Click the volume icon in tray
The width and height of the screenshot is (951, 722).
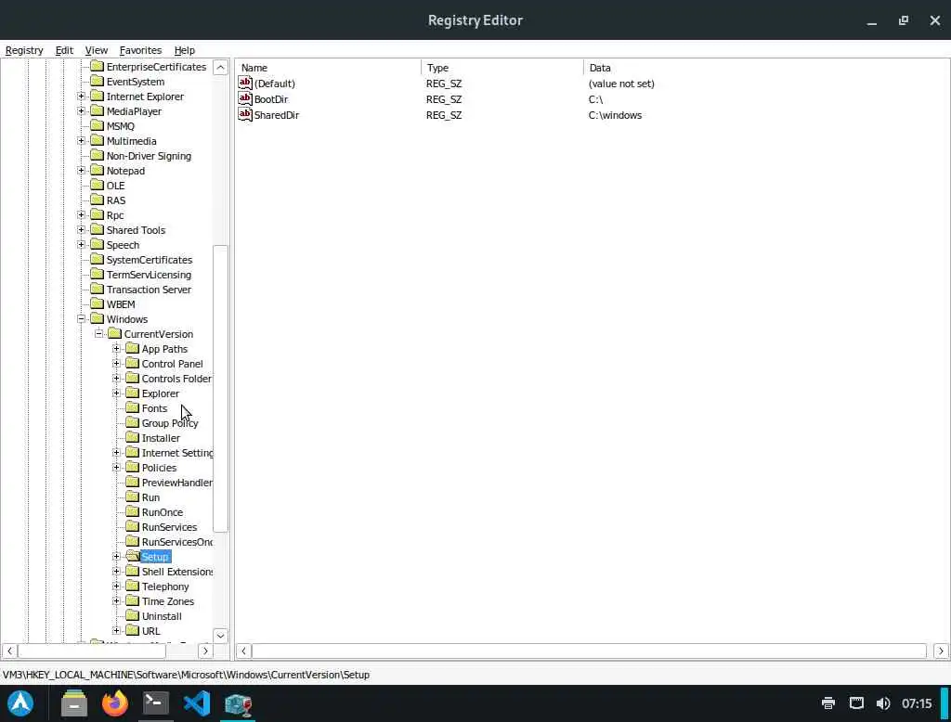(884, 703)
